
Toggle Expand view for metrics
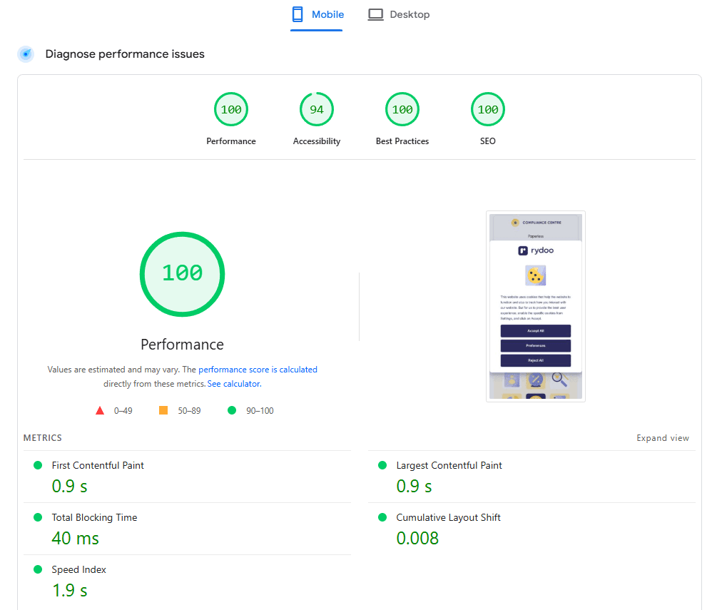tap(663, 438)
